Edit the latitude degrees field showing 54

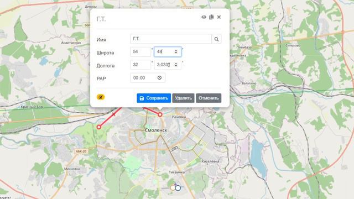[140, 52]
